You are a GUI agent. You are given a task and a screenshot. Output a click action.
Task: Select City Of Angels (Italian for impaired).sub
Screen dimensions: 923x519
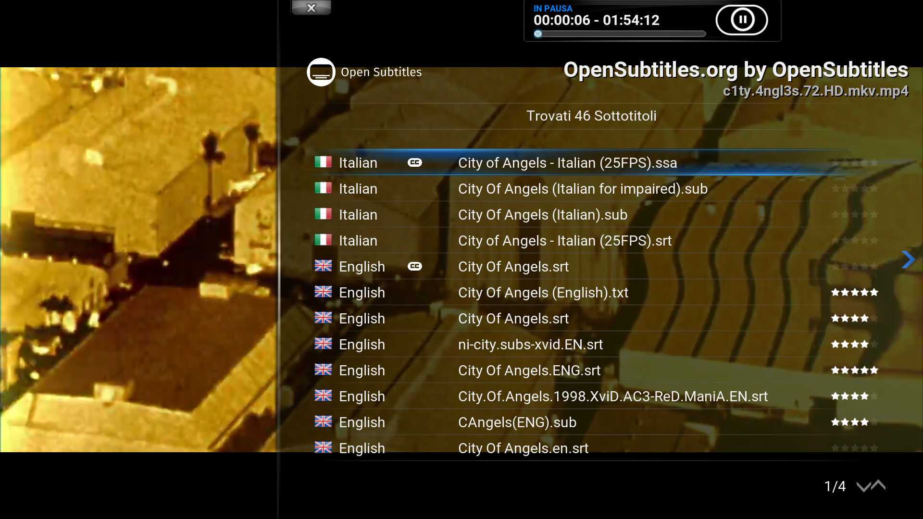pyautogui.click(x=596, y=189)
